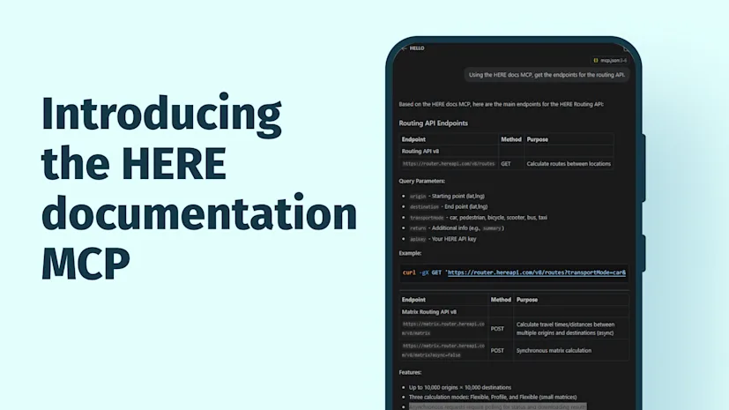
Task: Click the 'Routing API Endpoints' heading
Action: (434, 123)
